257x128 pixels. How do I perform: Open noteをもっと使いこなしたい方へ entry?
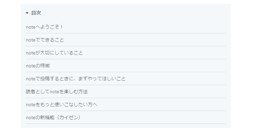pyautogui.click(x=61, y=105)
